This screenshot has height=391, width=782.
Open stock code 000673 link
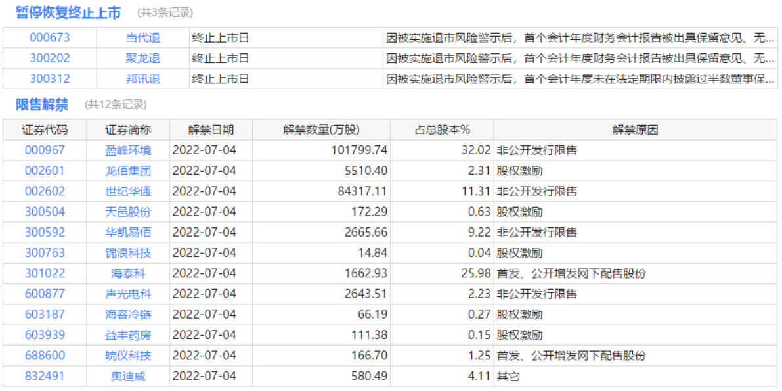tap(50, 38)
